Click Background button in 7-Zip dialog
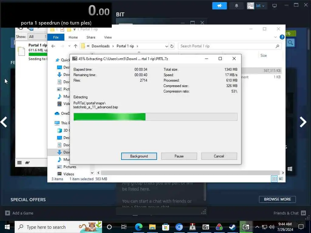The height and width of the screenshot is (233, 311). (139, 156)
